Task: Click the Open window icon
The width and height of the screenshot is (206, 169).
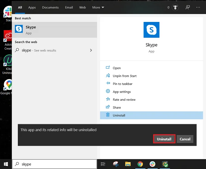Action: 108,68
